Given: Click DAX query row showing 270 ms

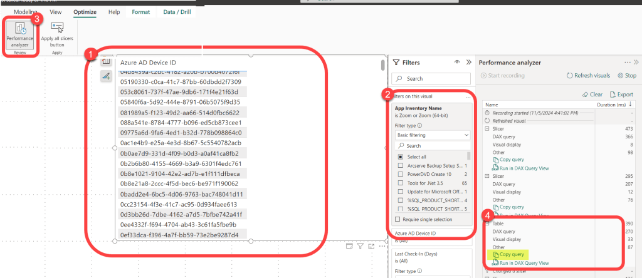Looking at the screenshot, I should coord(559,232).
